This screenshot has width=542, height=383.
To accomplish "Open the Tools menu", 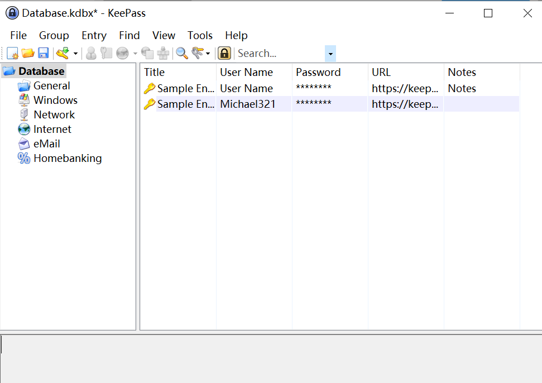I will pyautogui.click(x=200, y=35).
